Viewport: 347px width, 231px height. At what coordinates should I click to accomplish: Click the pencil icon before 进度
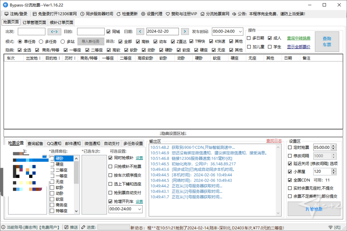(x=83, y=227)
